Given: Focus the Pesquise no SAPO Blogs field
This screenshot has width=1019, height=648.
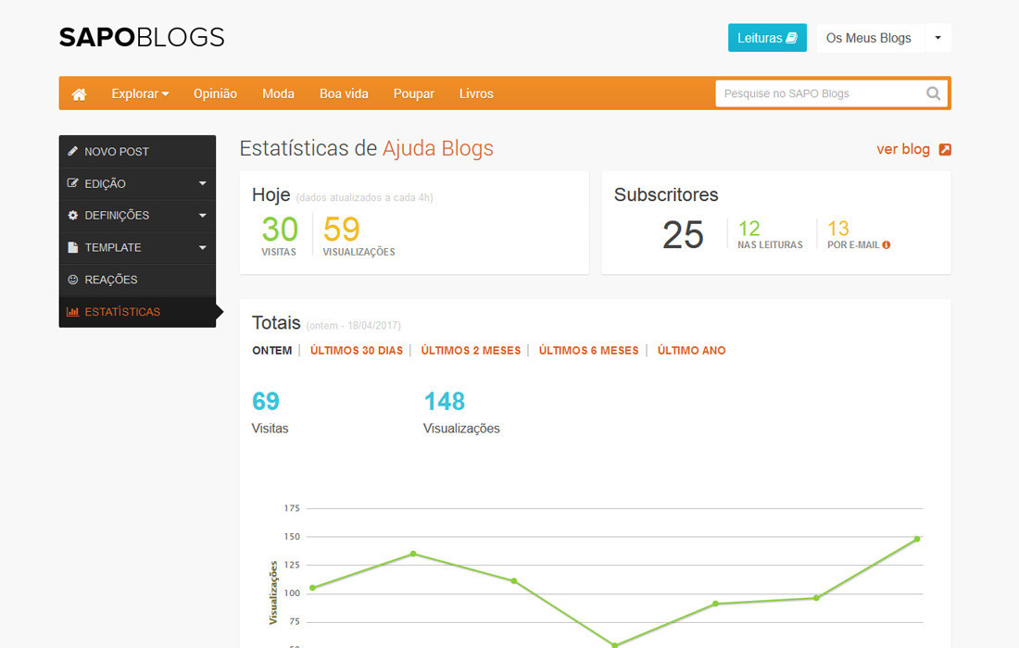Looking at the screenshot, I should 818,93.
